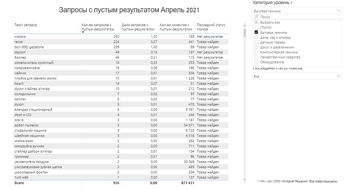Select the стайлер дайсон airwrap query
356x189 pixels.
tap(33, 151)
